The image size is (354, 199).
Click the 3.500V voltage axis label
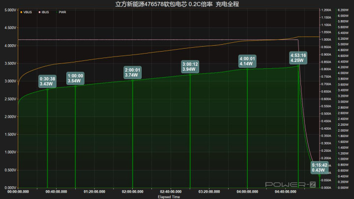pyautogui.click(x=10, y=63)
